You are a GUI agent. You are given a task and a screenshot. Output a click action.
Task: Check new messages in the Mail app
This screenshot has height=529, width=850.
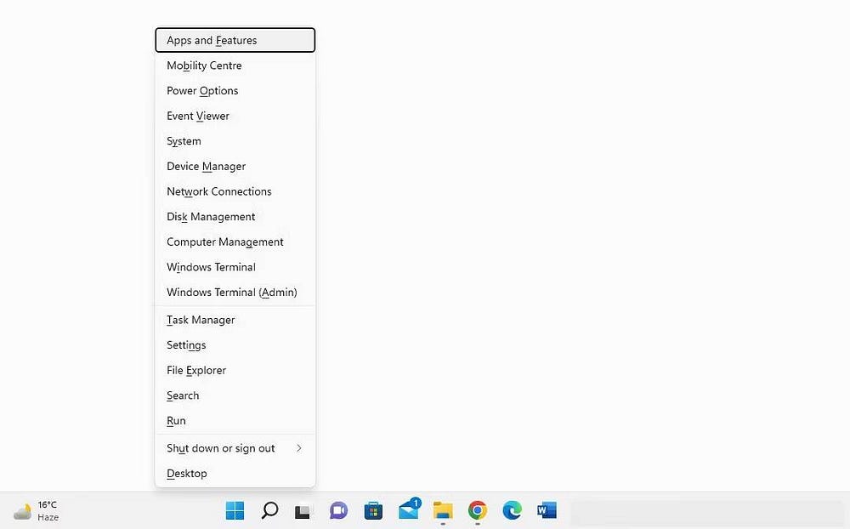pos(408,510)
